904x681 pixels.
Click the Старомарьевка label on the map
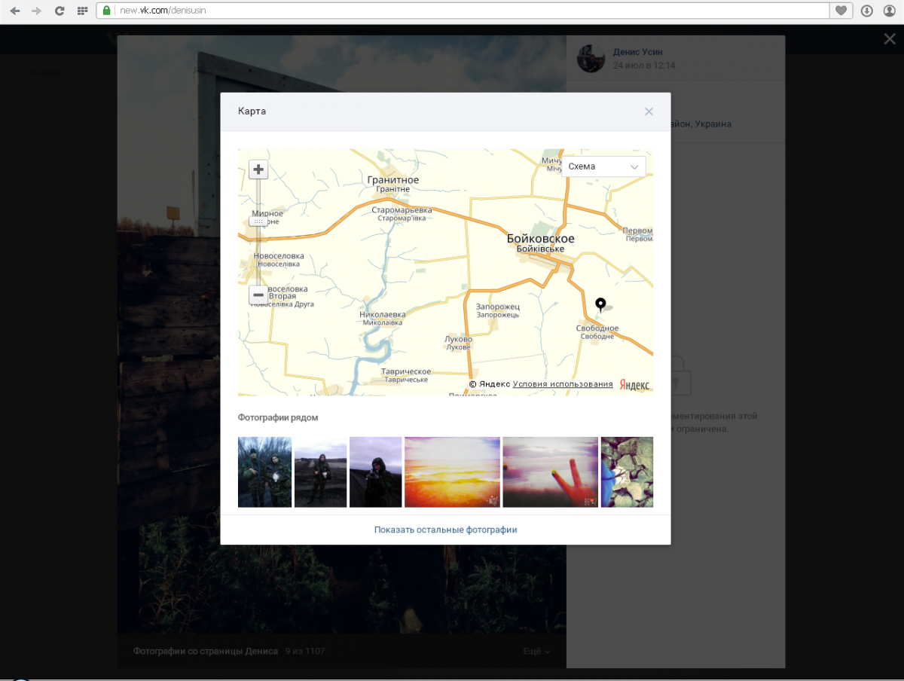402,209
